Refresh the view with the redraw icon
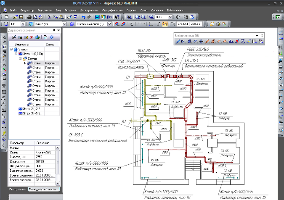The image size is (284, 200). pyautogui.click(x=192, y=17)
